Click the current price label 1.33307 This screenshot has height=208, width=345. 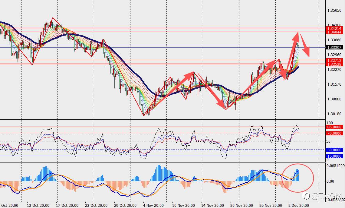(x=334, y=48)
